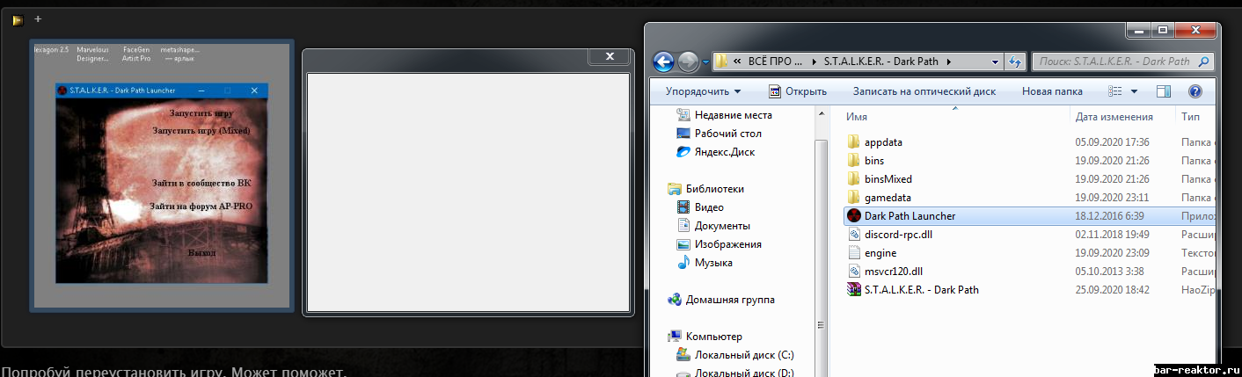Toggle the preview pane icon
This screenshot has width=1242, height=377.
click(1164, 91)
